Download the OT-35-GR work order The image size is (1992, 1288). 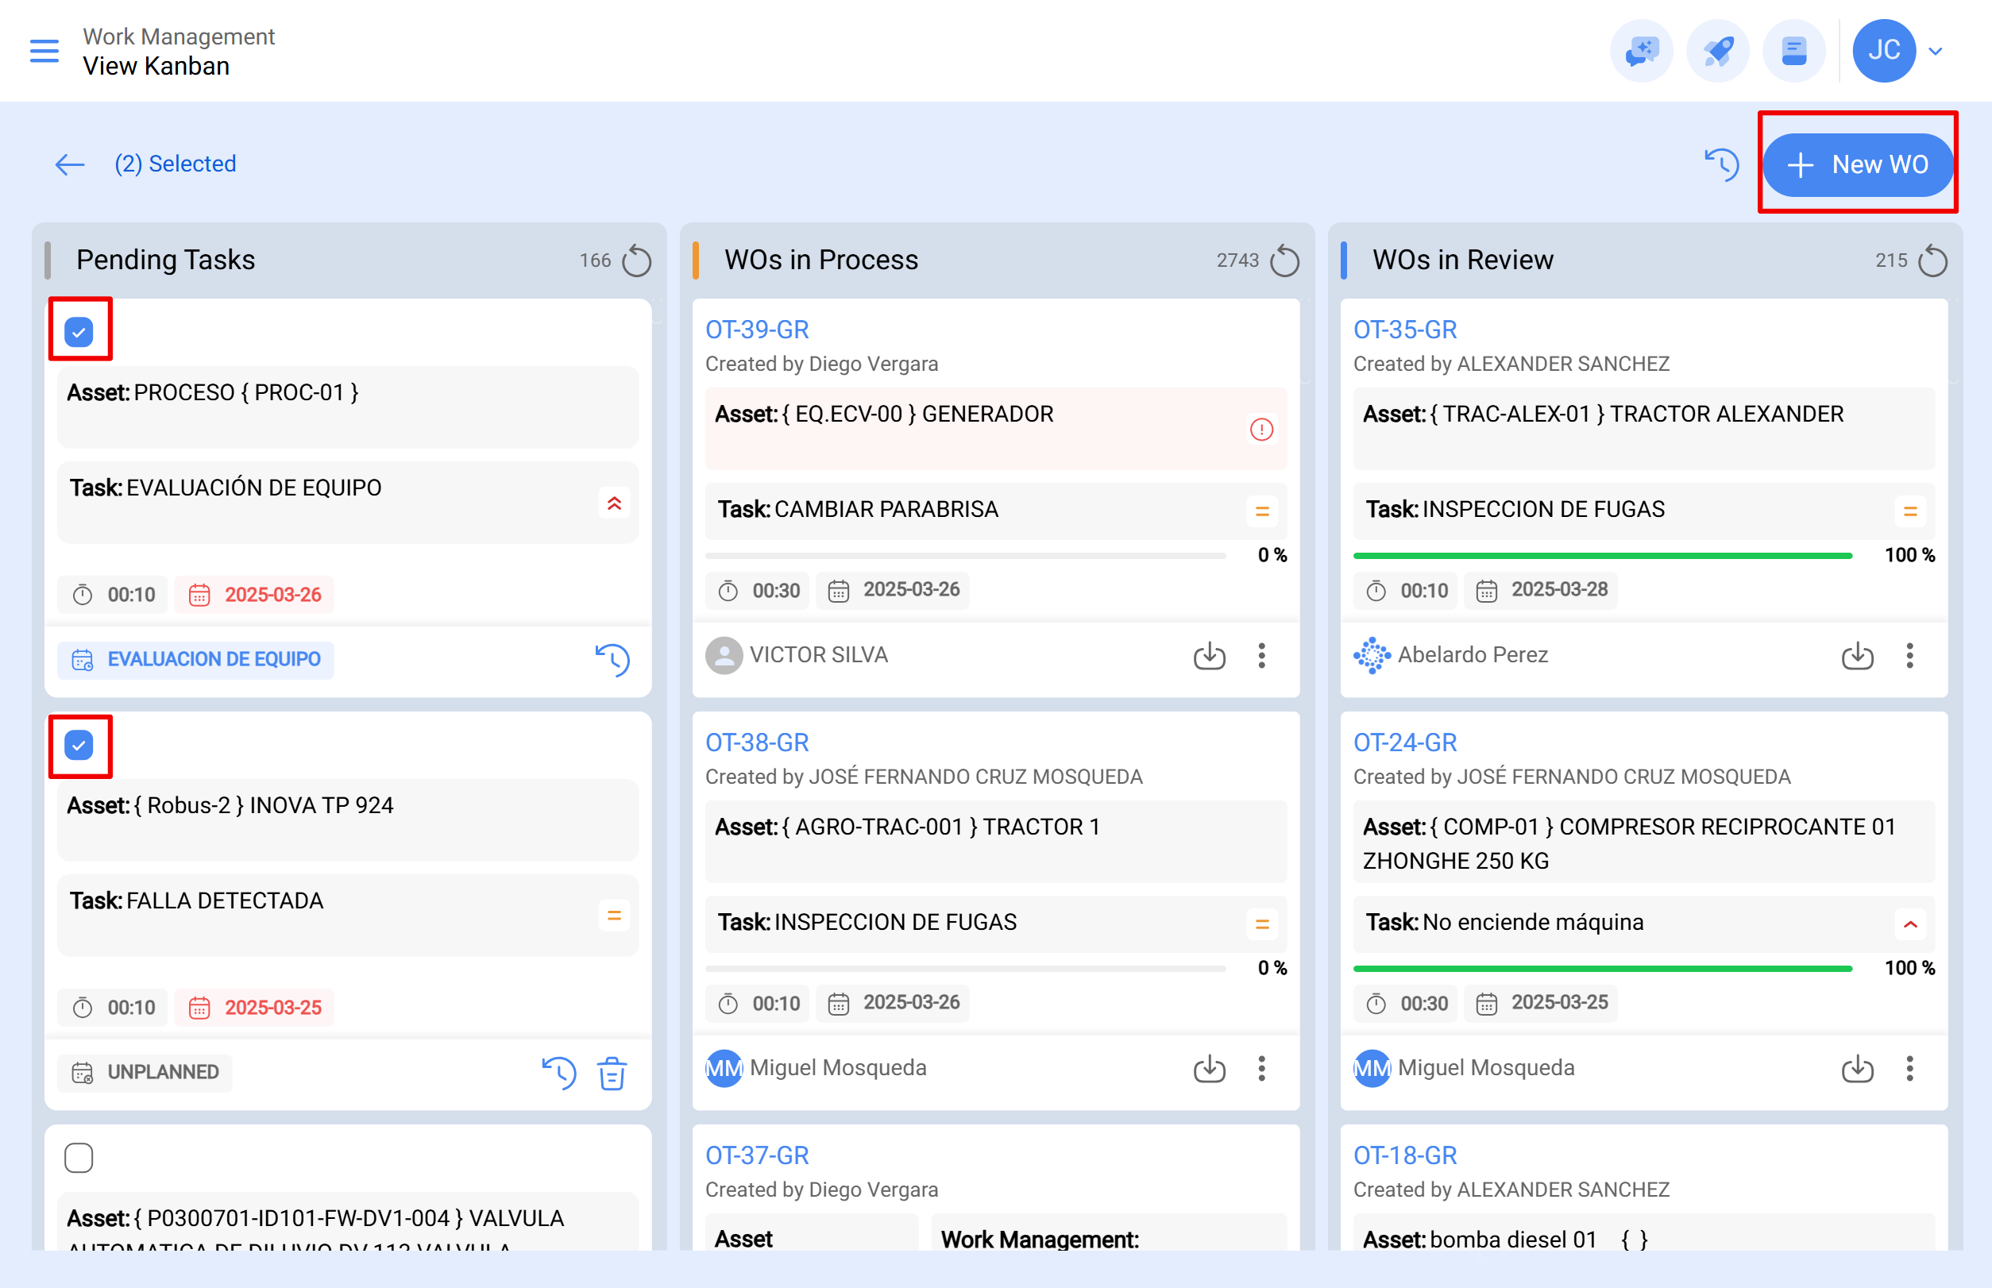1856,657
